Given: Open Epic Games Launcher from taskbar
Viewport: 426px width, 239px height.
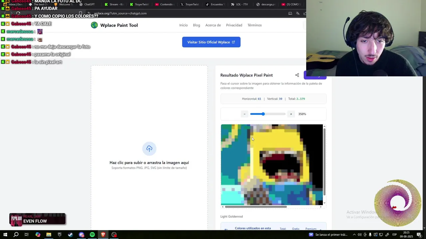Looking at the screenshot, I should tap(60, 235).
